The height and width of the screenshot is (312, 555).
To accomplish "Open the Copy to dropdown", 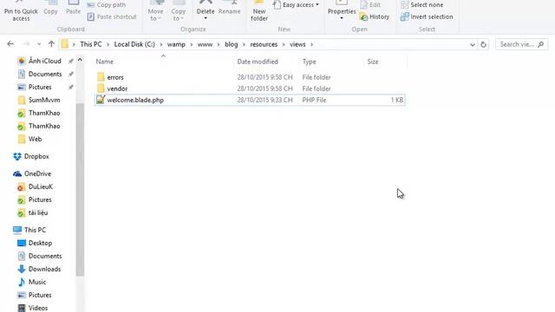I will coord(178,11).
